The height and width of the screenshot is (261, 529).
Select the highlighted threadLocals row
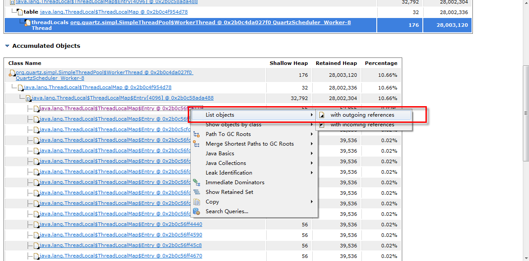(x=190, y=25)
